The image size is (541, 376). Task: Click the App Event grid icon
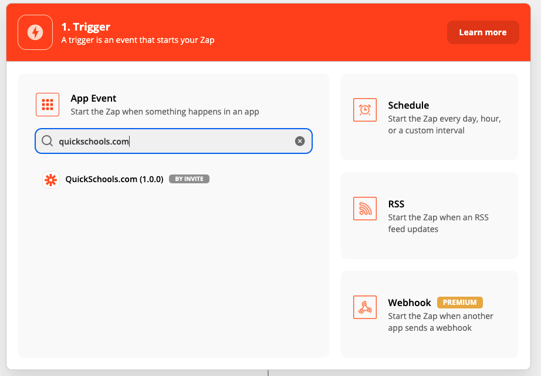tap(48, 105)
